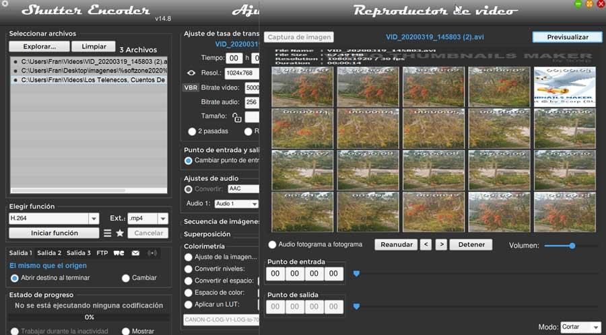Open settings gear in Shutter Encoder title bar

click(5, 4)
